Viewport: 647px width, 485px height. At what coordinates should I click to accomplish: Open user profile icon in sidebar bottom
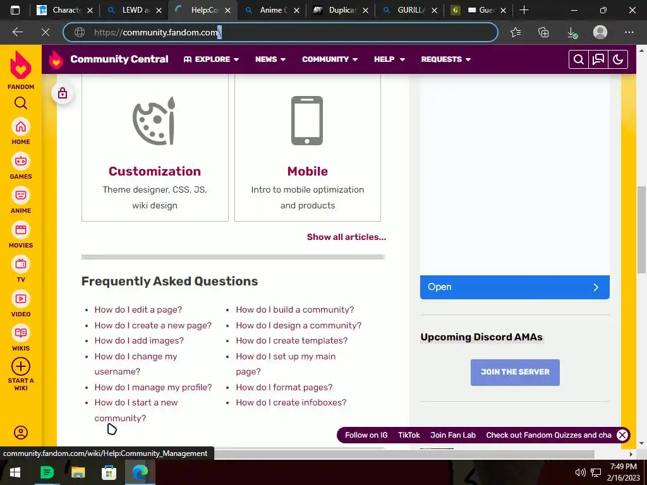21,432
